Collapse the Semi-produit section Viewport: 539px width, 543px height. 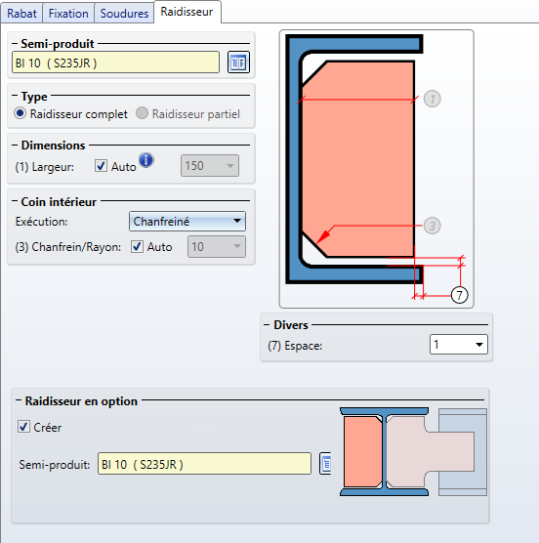[15, 44]
